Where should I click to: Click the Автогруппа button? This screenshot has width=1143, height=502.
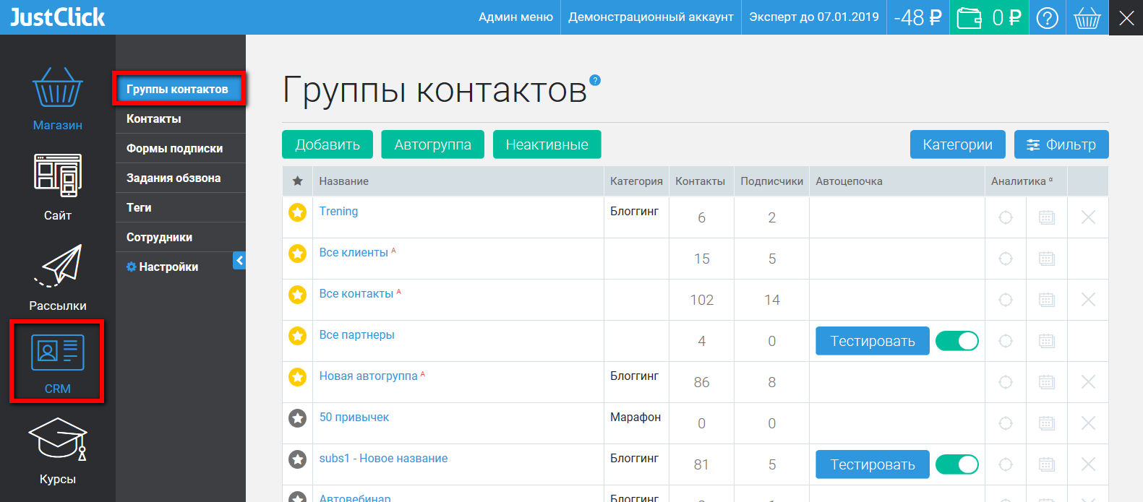(433, 144)
